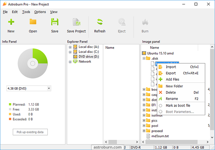The image size is (215, 150).
Task: Click the Ubuntu 15.10 amd disc icon
Action: tap(144, 53)
